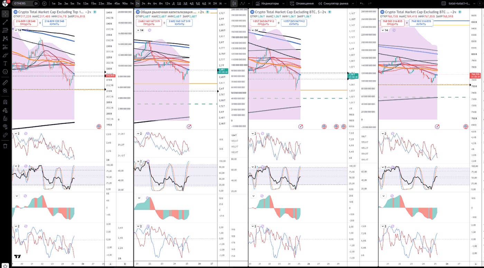Viewport: 484px width, 268px height.
Task: Switch to the 2ч timeframe
Action: (138, 3)
